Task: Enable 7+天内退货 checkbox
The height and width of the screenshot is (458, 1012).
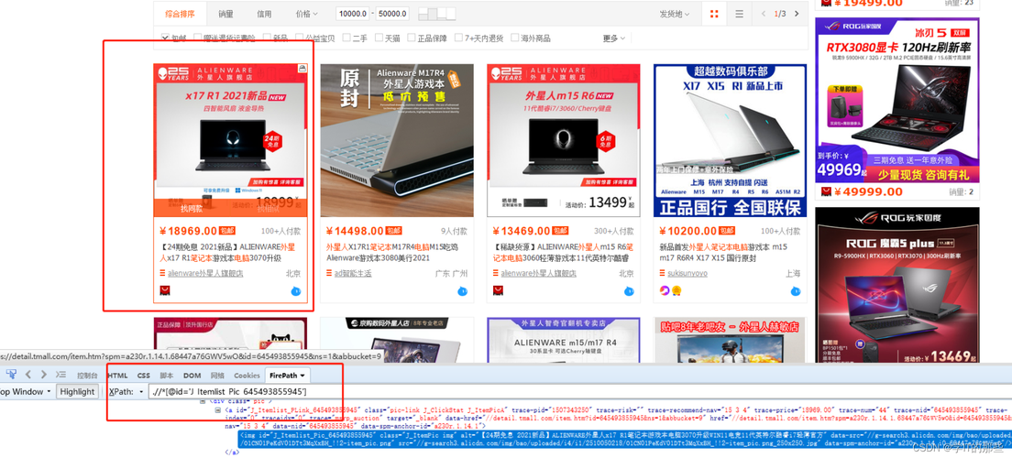Action: (459, 38)
